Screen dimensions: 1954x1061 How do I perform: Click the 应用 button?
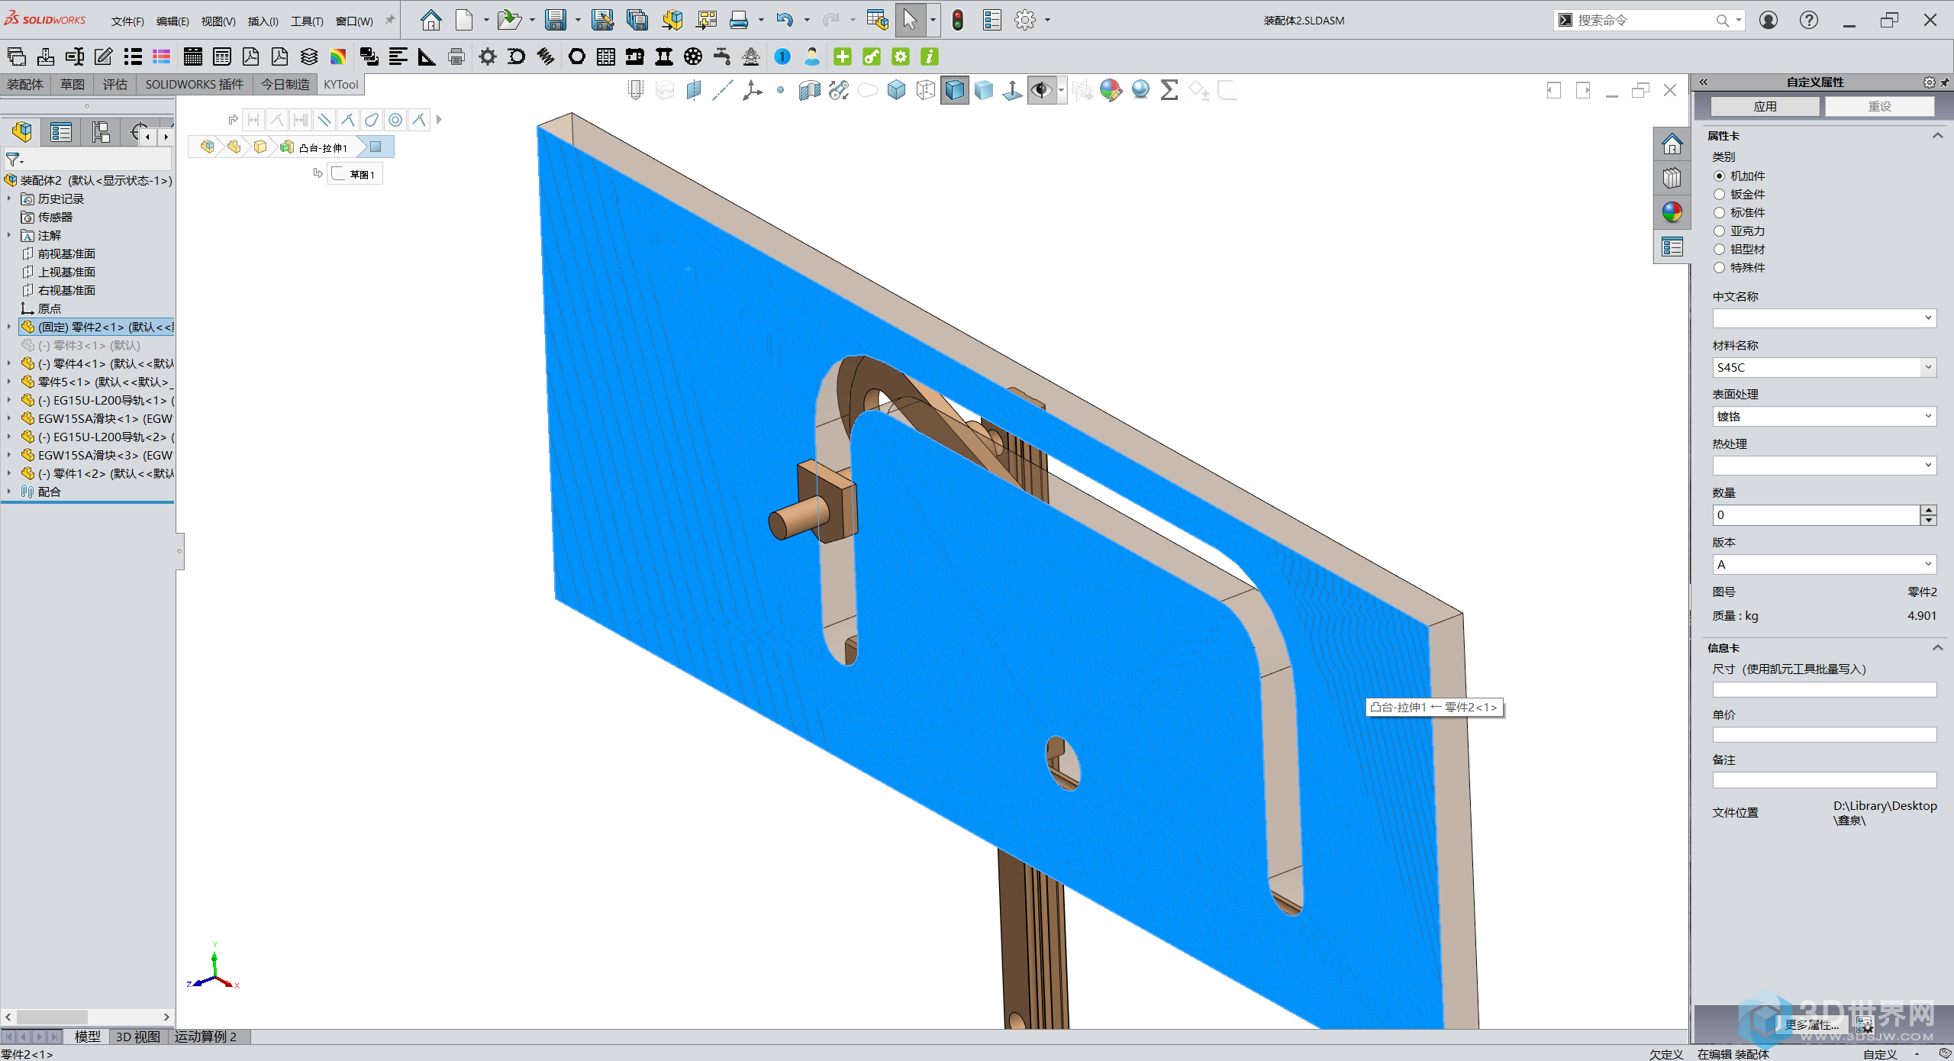coord(1765,106)
